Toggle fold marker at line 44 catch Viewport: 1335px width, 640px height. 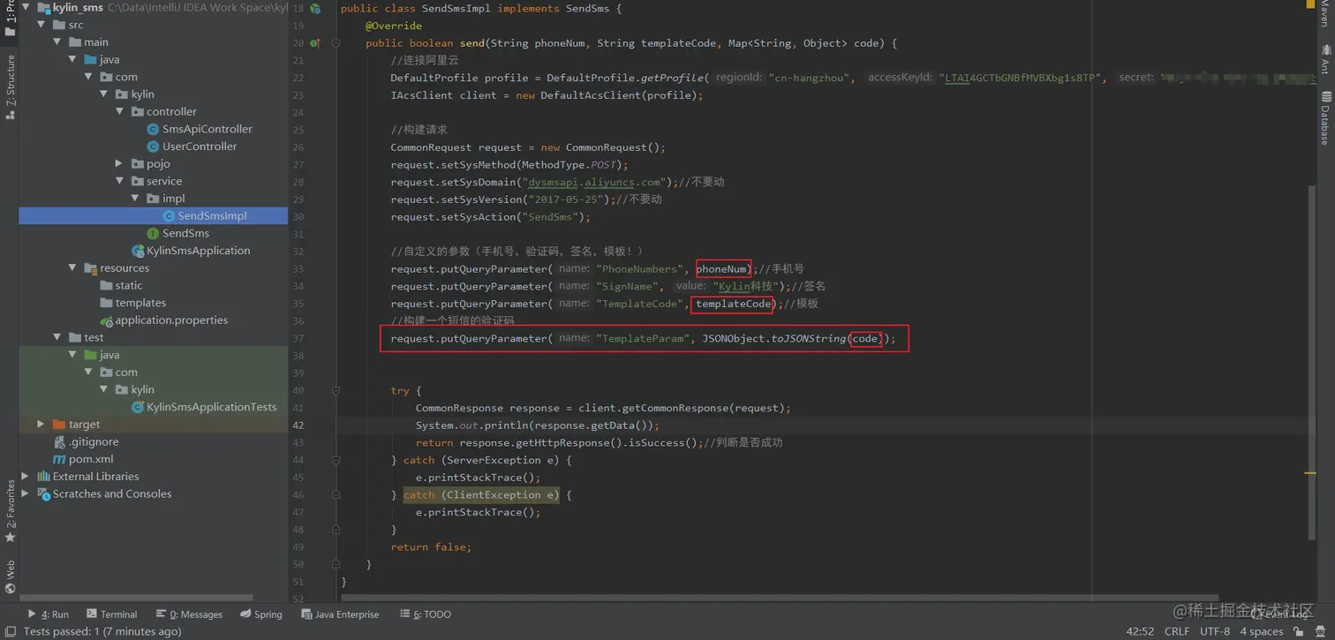pyautogui.click(x=336, y=460)
